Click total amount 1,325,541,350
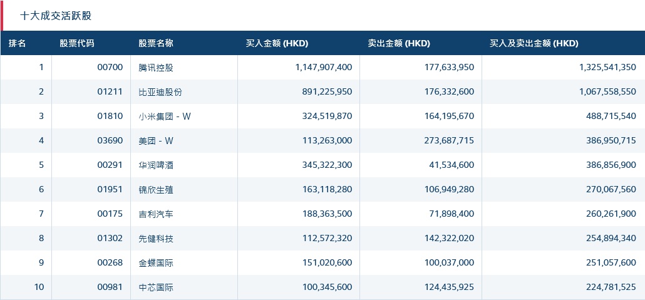 (x=607, y=67)
